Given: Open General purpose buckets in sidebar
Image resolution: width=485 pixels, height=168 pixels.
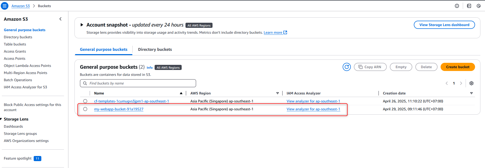Looking at the screenshot, I should [x=24, y=30].
